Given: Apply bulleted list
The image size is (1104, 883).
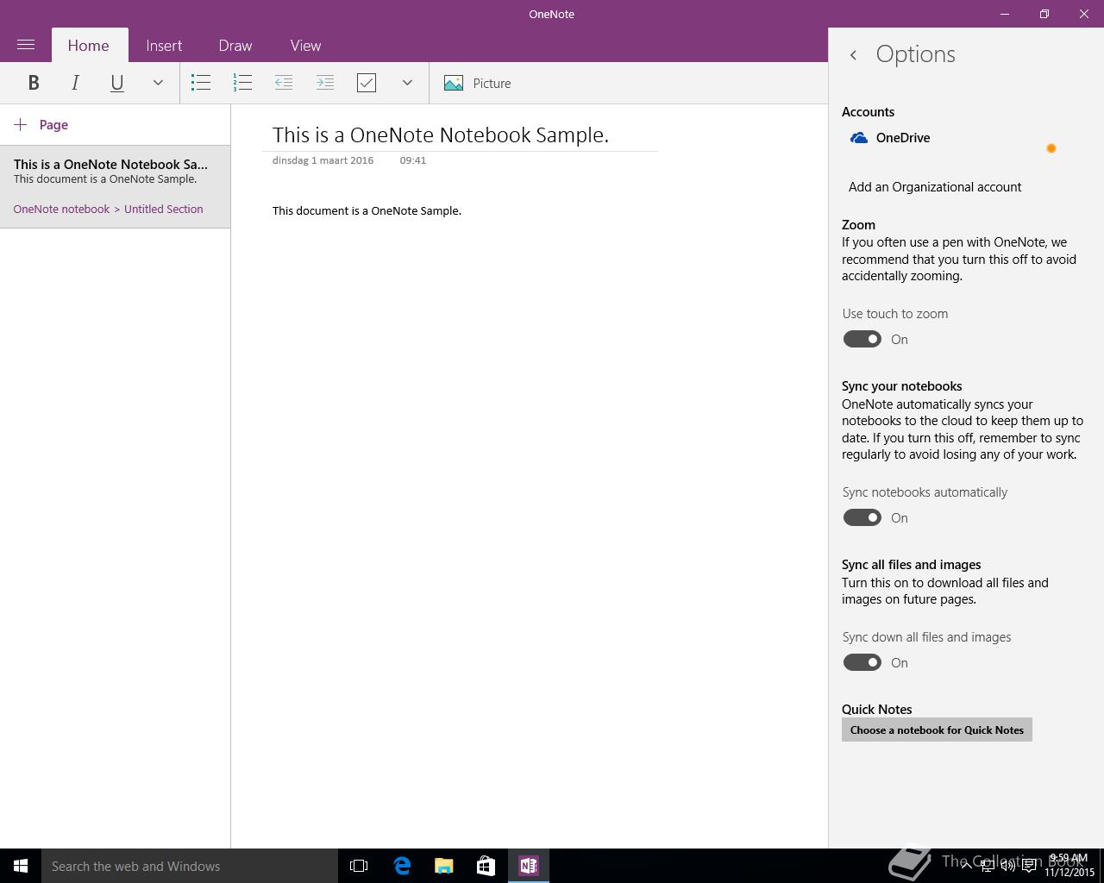Looking at the screenshot, I should (201, 83).
